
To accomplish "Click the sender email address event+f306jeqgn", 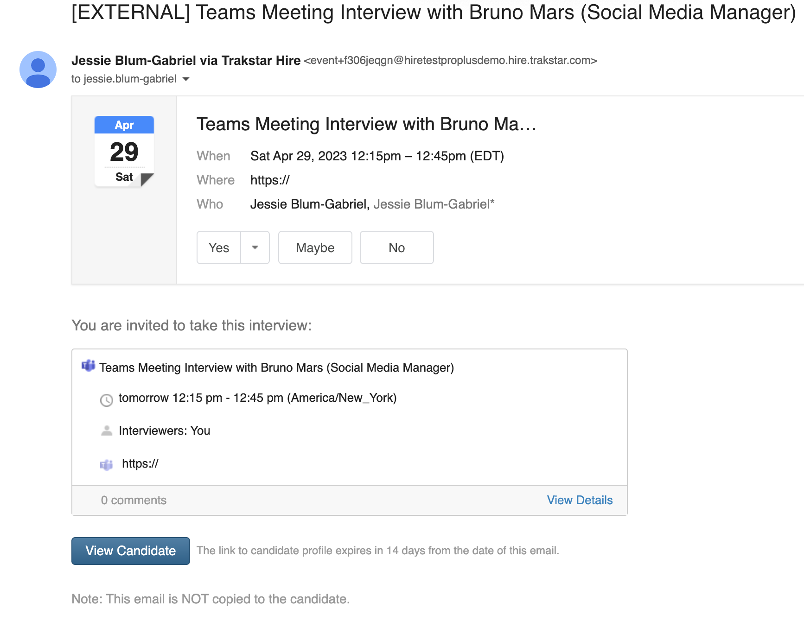I will pyautogui.click(x=450, y=60).
